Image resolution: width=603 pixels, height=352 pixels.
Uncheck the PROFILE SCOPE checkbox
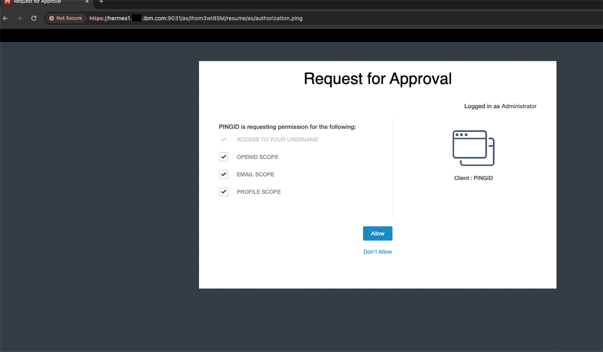pos(224,192)
